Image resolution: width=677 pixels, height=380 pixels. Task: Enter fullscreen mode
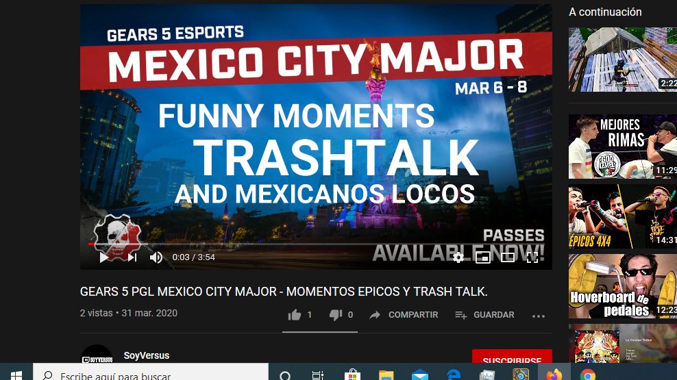(x=532, y=257)
